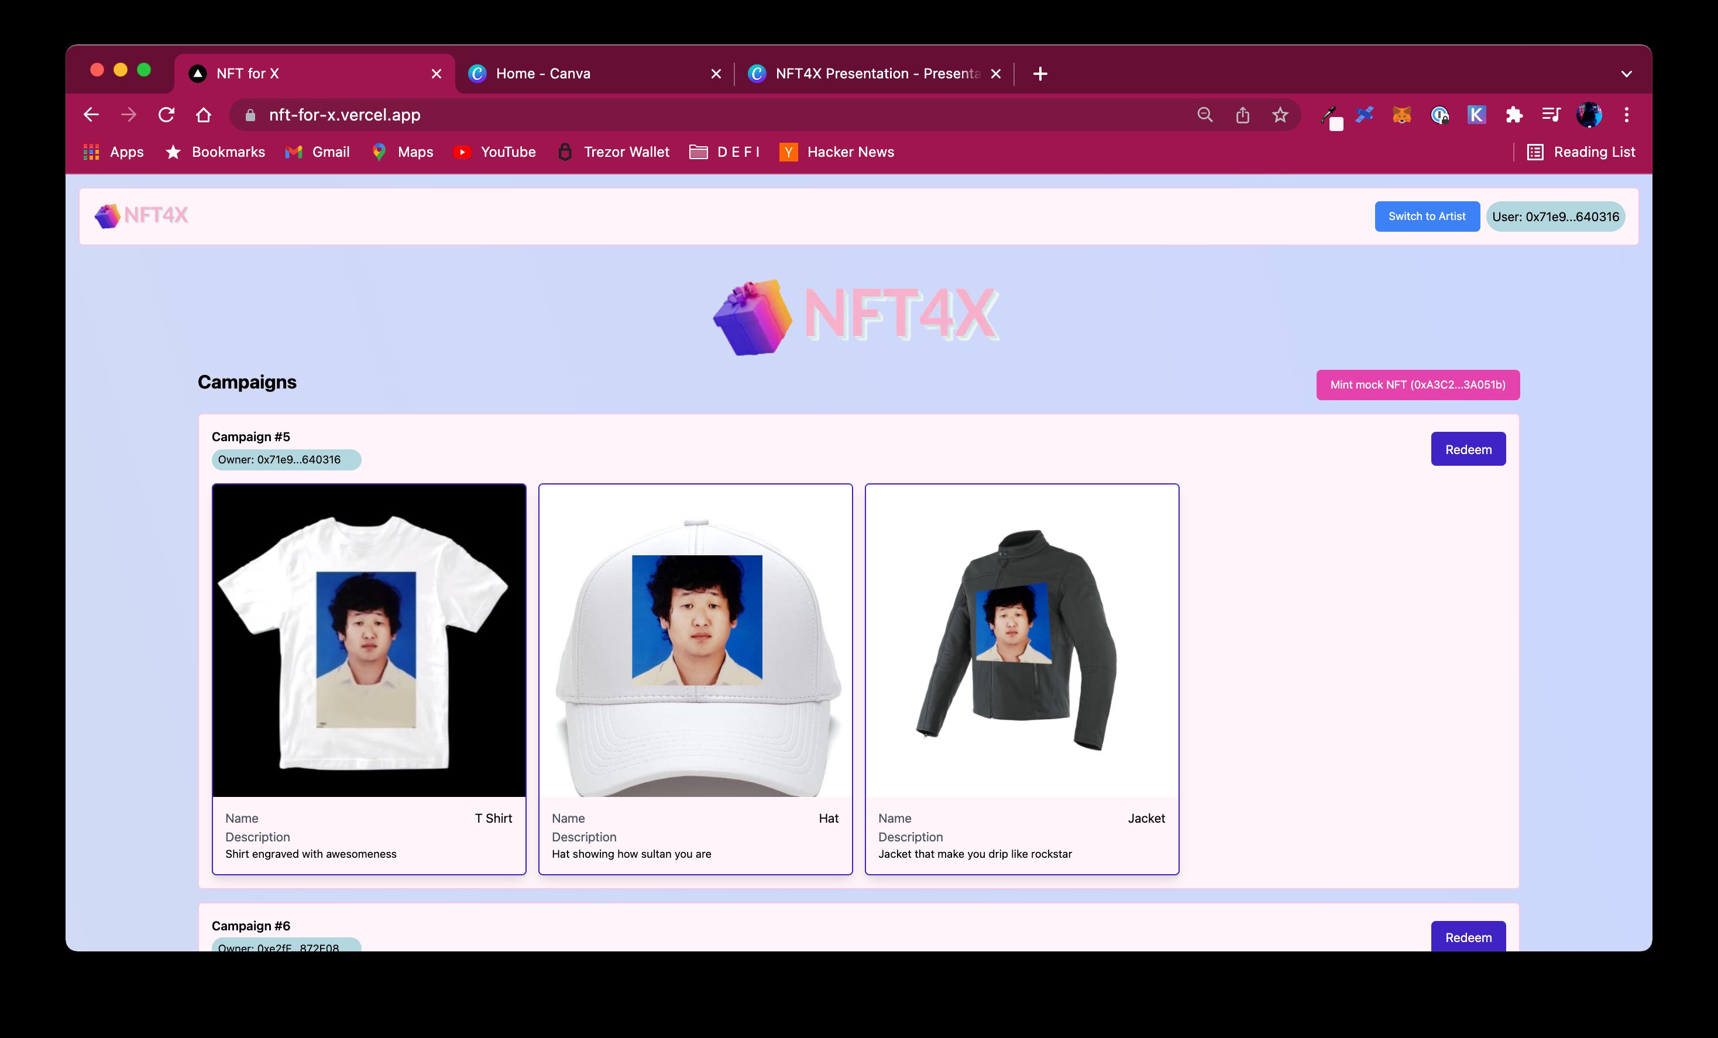The image size is (1718, 1038).
Task: Click the Hacker News bookmark icon
Action: tap(785, 151)
